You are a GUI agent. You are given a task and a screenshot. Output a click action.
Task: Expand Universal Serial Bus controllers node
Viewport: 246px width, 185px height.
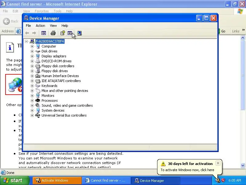pyautogui.click(x=32, y=115)
